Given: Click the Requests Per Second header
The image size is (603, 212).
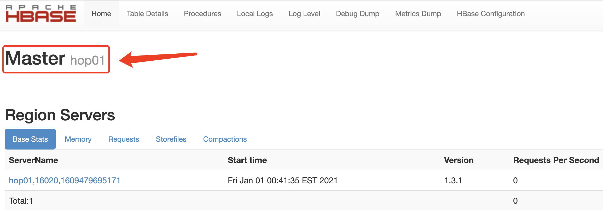Looking at the screenshot, I should (x=556, y=160).
